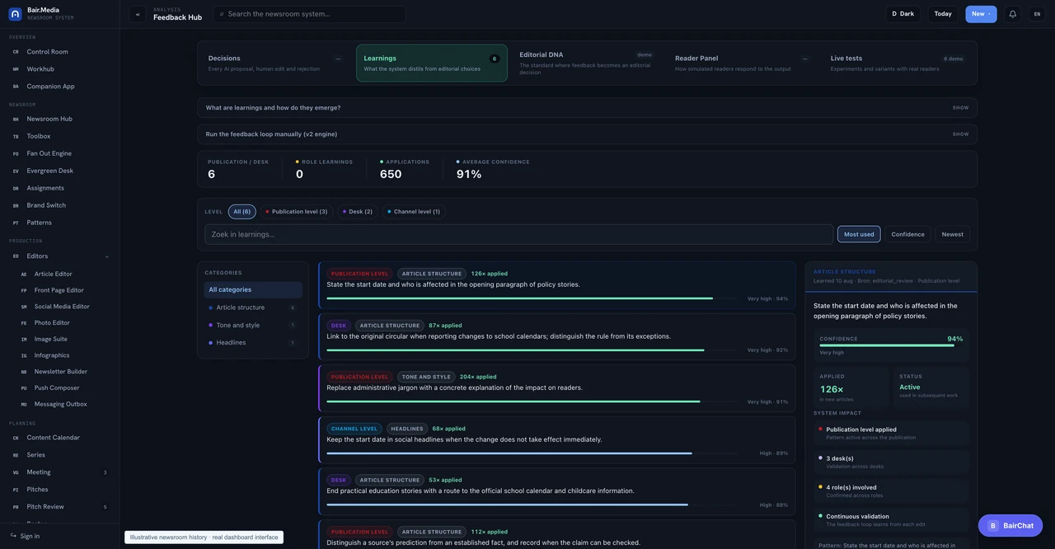Click the Today button
This screenshot has width=1055, height=549.
[943, 14]
